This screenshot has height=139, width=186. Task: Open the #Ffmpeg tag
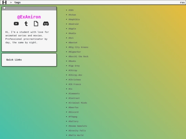tap(73, 117)
